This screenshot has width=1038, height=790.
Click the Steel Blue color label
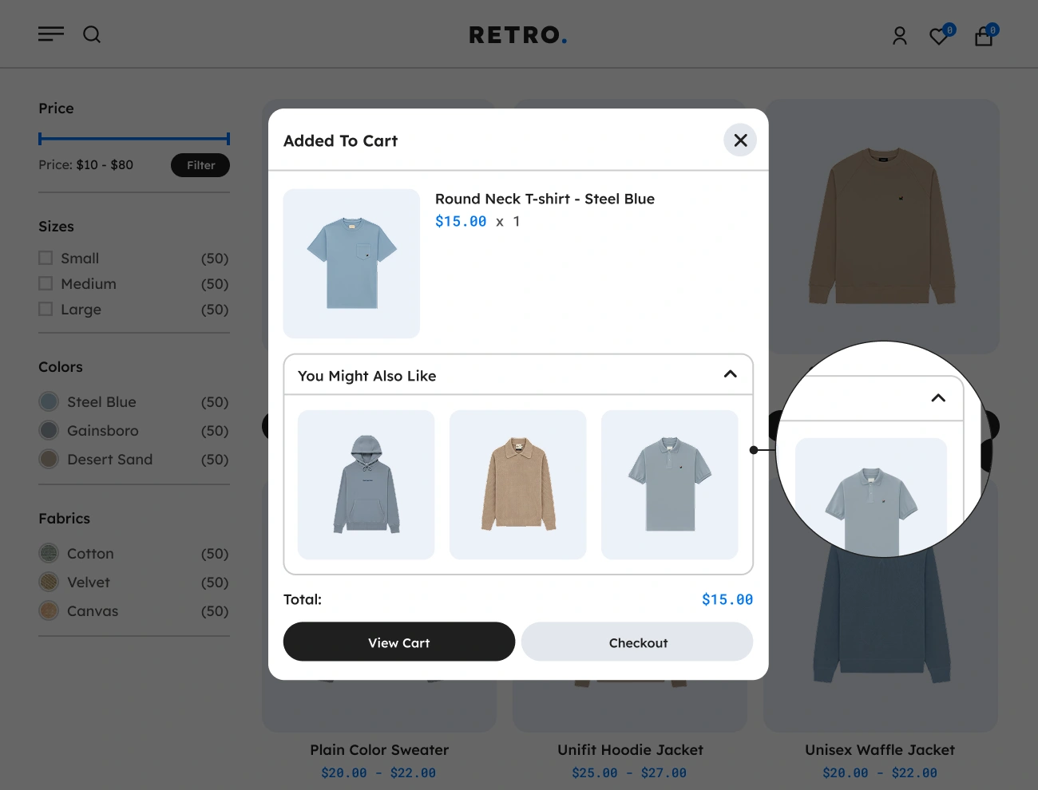[101, 402]
